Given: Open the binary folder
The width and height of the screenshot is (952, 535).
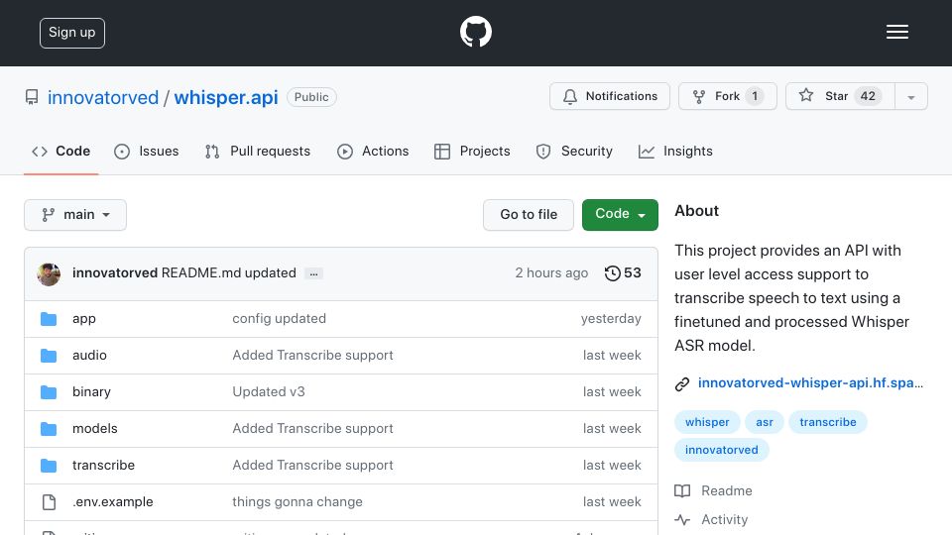Looking at the screenshot, I should click(91, 392).
